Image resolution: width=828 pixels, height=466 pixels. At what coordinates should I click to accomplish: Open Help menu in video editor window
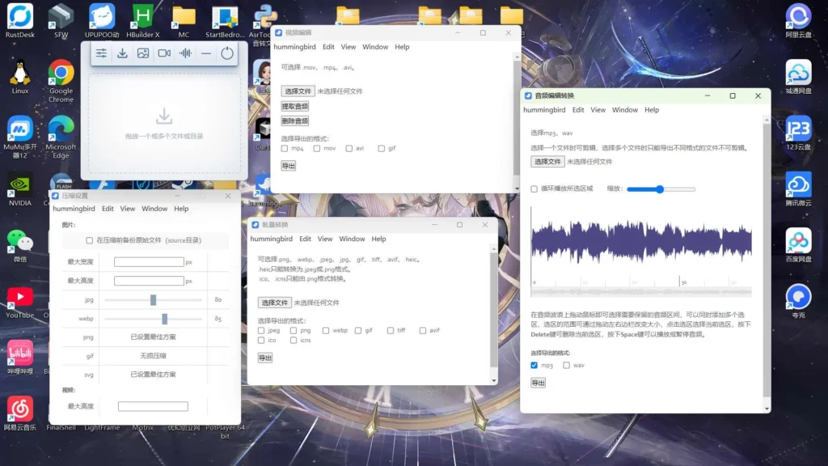tap(402, 47)
